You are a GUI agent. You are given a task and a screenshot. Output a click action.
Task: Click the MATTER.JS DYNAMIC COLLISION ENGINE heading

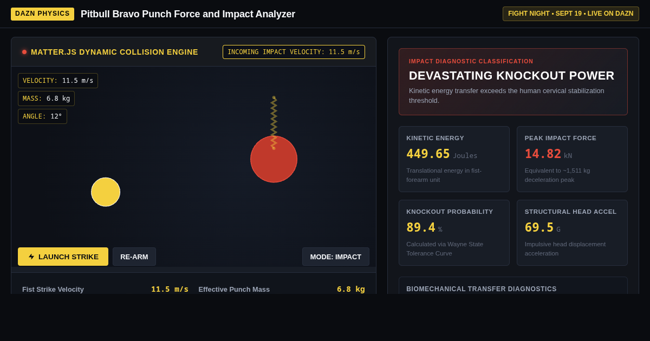click(114, 52)
